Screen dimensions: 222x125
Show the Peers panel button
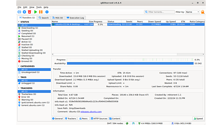(x=83, y=118)
